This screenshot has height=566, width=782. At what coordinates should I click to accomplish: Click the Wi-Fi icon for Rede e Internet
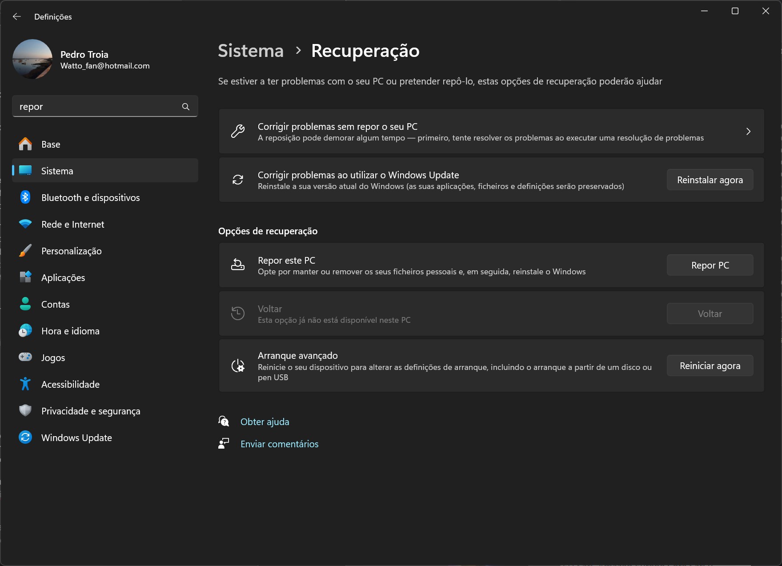pos(25,224)
